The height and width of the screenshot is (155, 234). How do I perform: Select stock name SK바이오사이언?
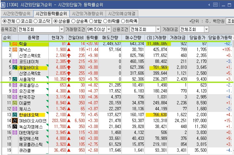pyautogui.click(x=33, y=121)
